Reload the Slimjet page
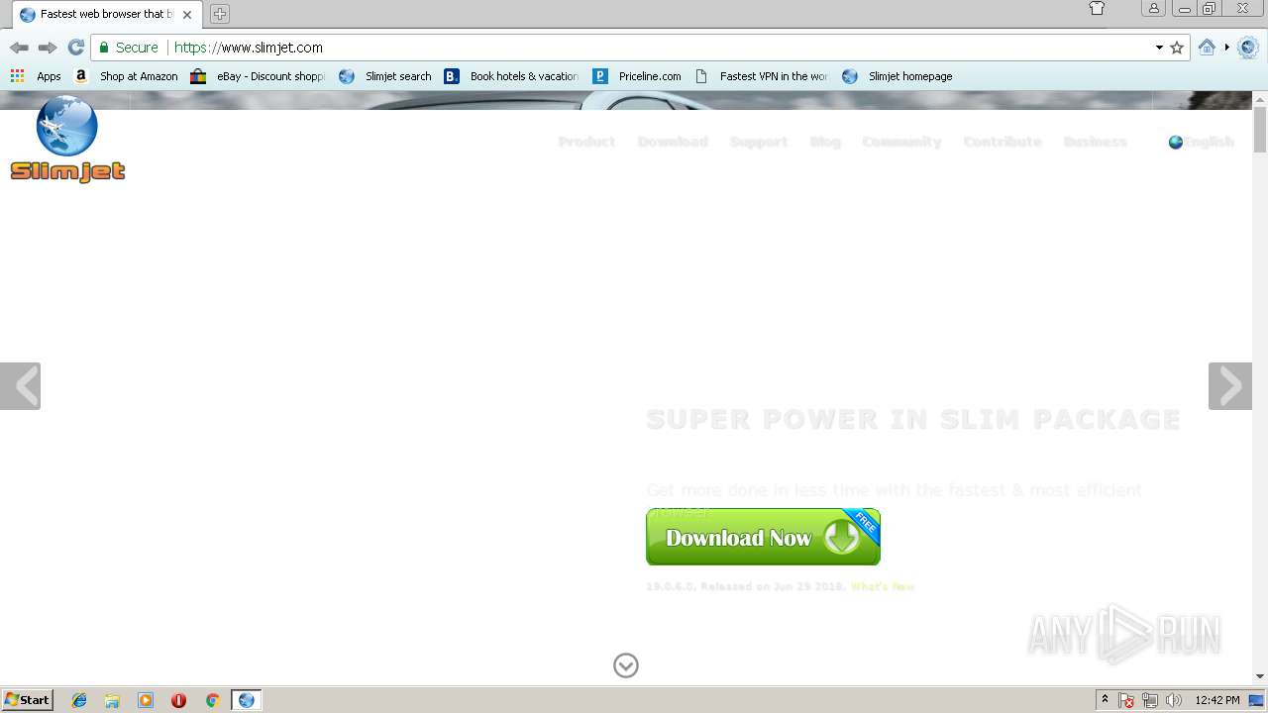Viewport: 1268px width, 713px height. coord(75,48)
